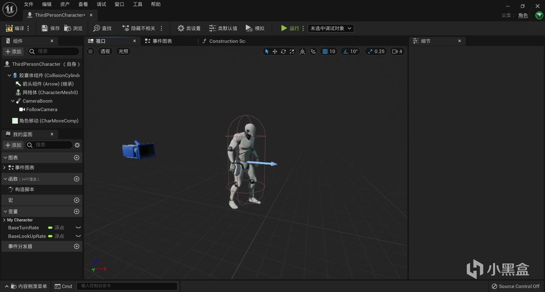Select the translate (move) gizmo tool
Viewport: 545px width, 292px height.
point(275,51)
